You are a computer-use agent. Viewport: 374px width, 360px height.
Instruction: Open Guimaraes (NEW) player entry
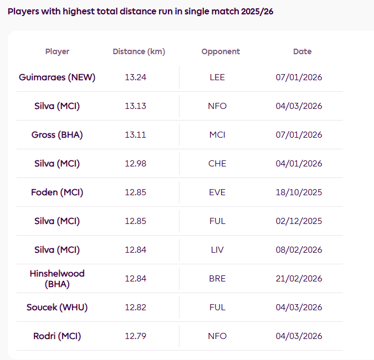click(57, 77)
